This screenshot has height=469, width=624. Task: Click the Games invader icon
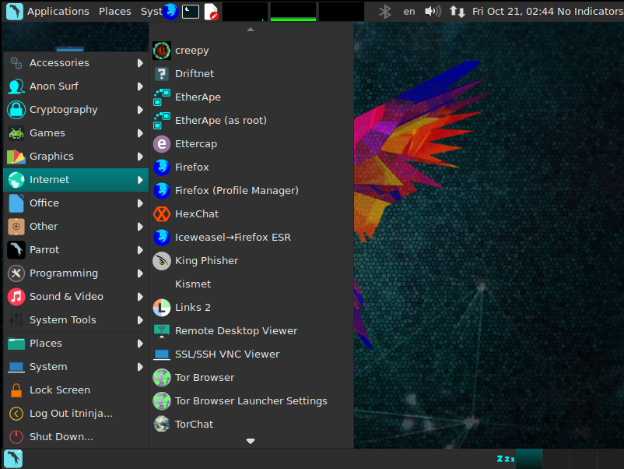tap(16, 133)
